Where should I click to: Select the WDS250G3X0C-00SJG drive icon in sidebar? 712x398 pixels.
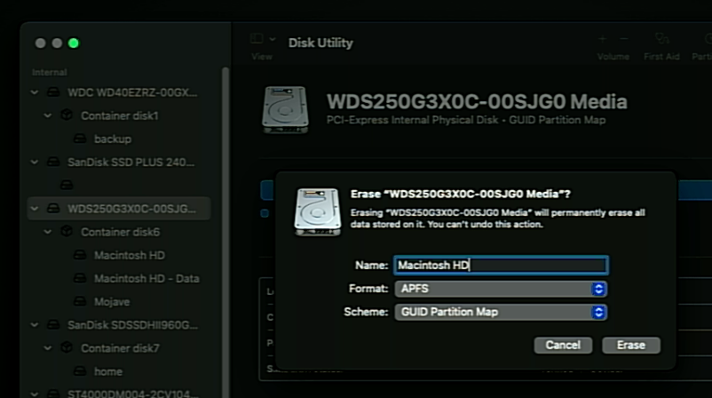pyautogui.click(x=53, y=209)
